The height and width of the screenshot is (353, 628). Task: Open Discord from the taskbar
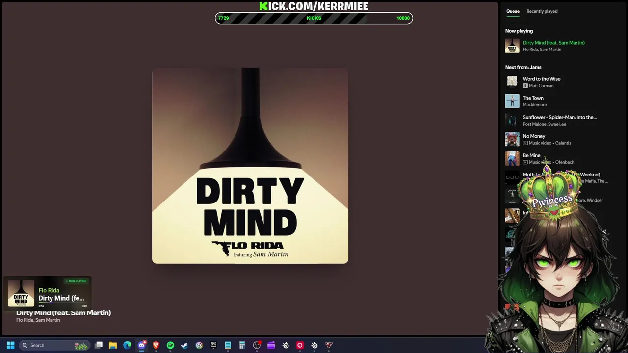(142, 345)
